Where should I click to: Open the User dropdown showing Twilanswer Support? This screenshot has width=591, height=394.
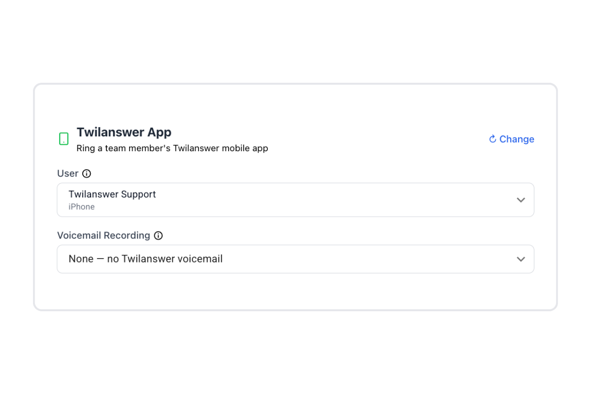pos(295,200)
